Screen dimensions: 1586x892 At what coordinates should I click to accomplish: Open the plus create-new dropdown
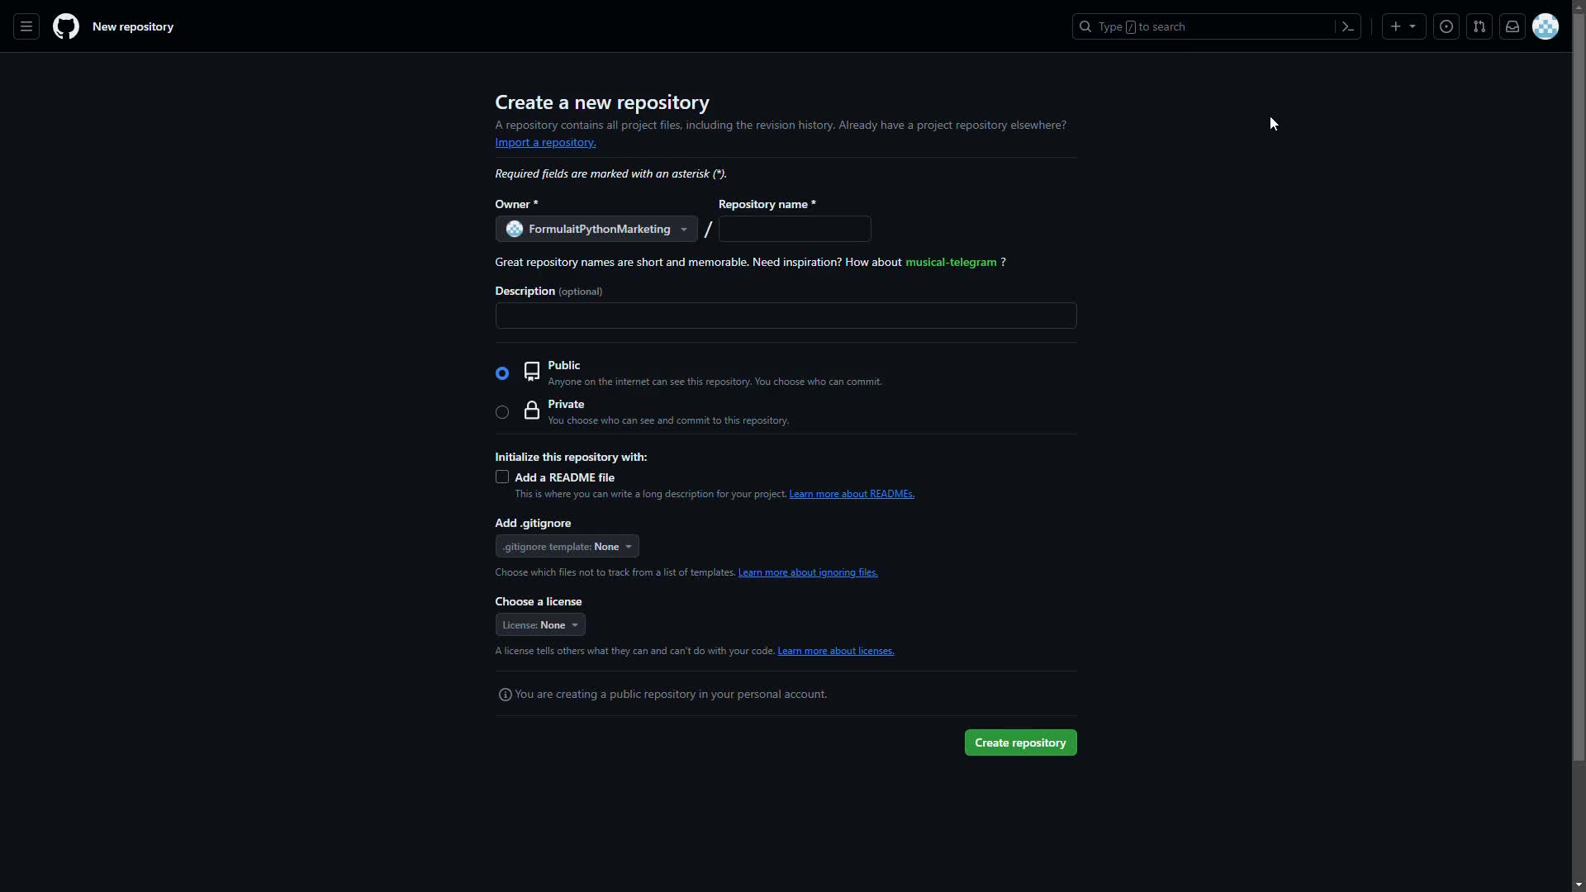tap(1403, 26)
